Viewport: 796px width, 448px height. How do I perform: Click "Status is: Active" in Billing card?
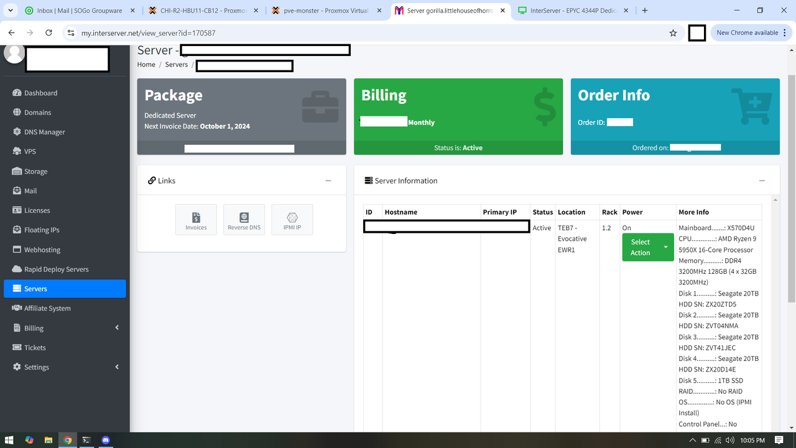[x=458, y=148]
